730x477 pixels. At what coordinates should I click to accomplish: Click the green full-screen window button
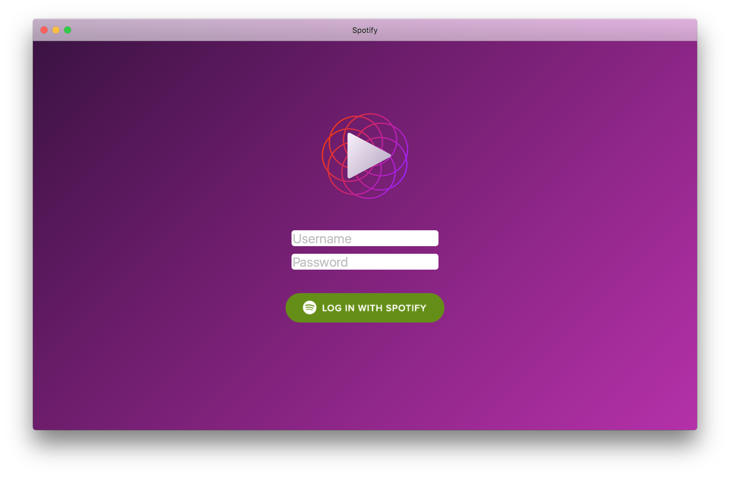[68, 30]
